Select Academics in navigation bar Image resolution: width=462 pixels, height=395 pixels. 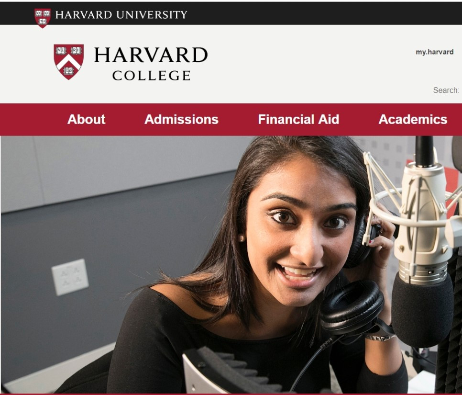point(413,120)
